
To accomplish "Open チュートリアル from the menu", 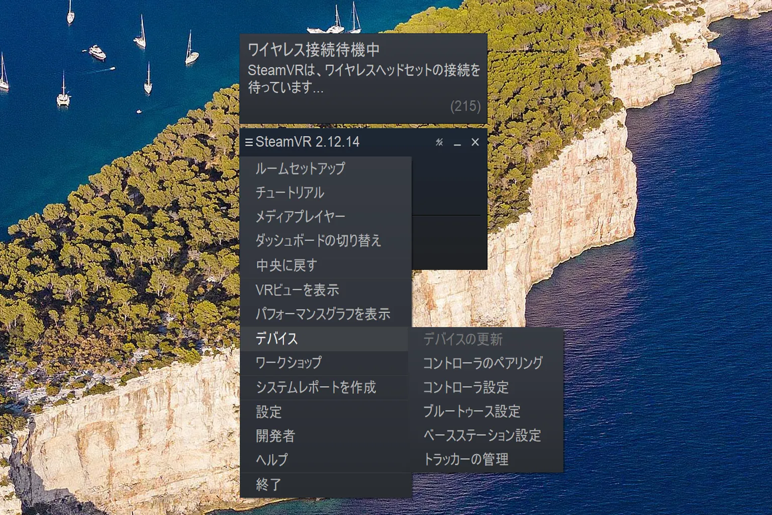I will pos(326,193).
